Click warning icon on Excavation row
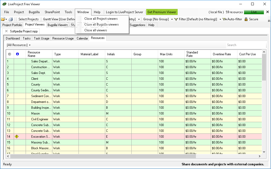The width and height of the screenshot is (271, 169). pos(17,136)
